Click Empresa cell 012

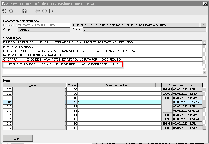tap(7, 106)
